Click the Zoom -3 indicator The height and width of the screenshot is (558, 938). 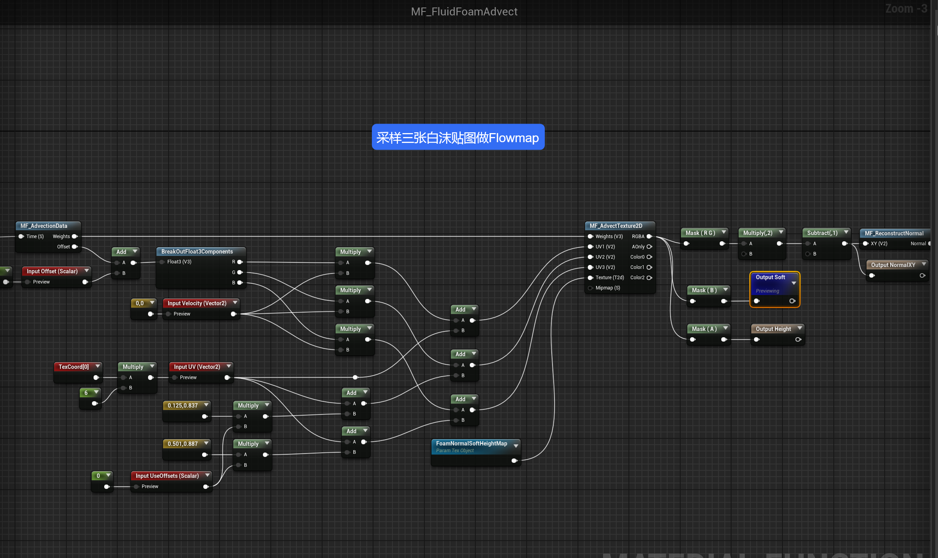point(906,9)
